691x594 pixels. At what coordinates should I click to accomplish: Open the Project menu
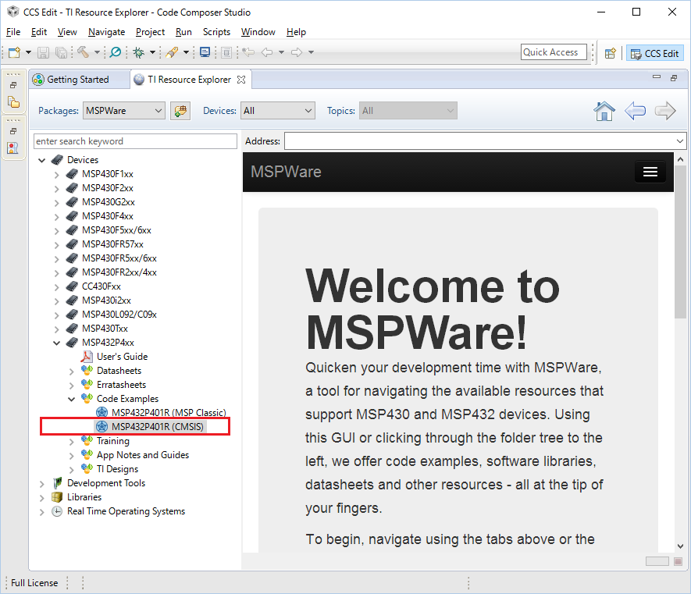click(150, 32)
